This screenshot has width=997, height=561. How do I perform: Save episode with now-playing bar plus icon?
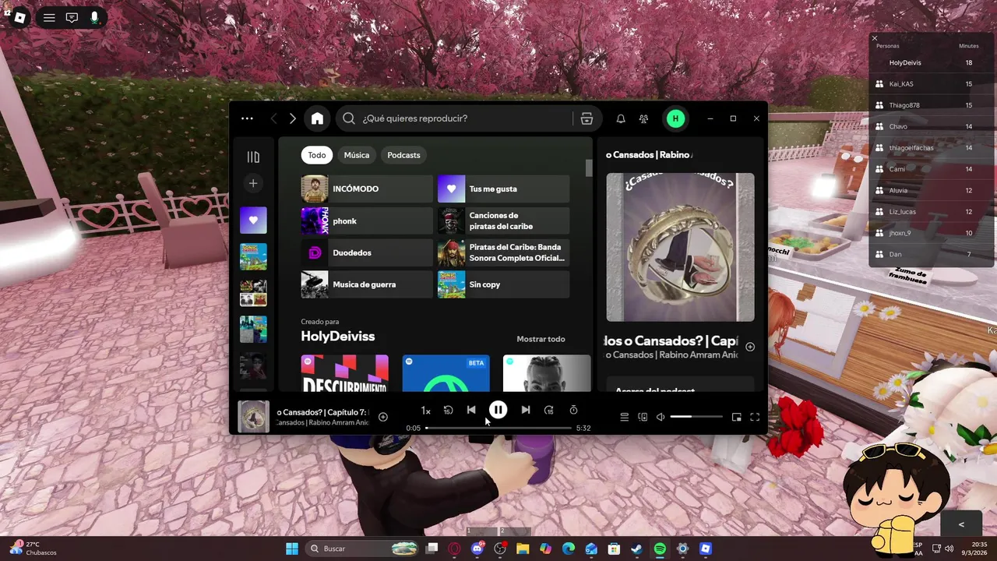tap(382, 417)
